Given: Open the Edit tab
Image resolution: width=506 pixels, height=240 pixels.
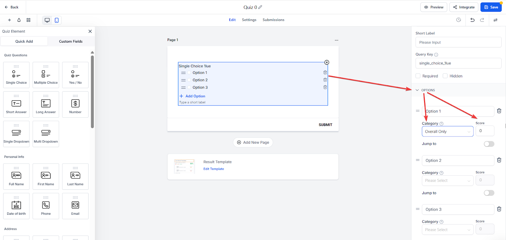Looking at the screenshot, I should [x=232, y=20].
